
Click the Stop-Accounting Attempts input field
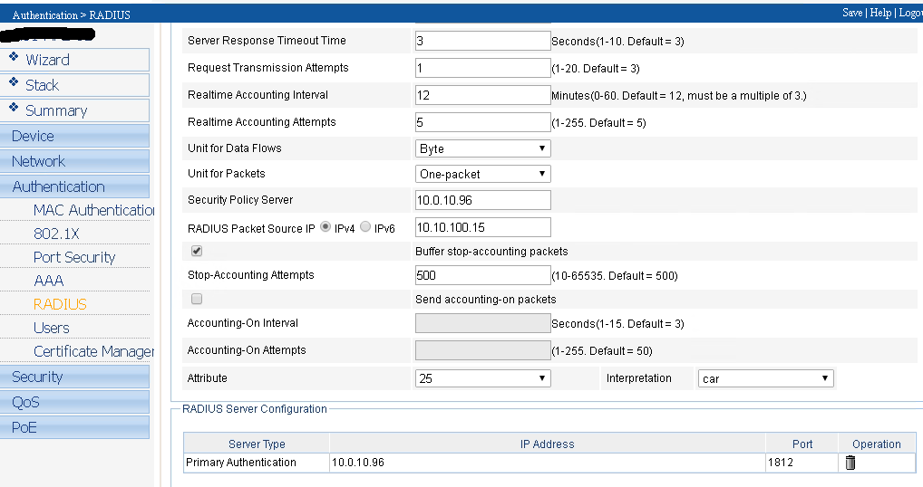[482, 275]
